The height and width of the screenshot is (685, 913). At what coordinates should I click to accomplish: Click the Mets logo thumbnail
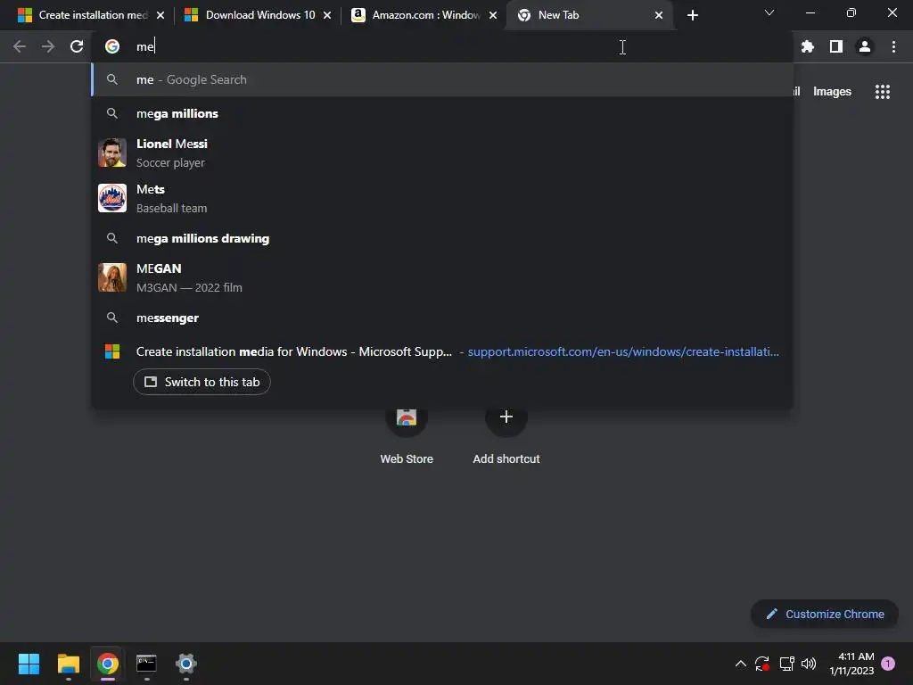pos(112,198)
